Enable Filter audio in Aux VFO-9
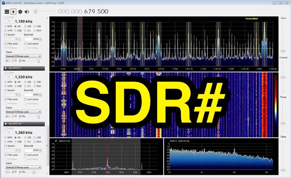 tap(6, 99)
